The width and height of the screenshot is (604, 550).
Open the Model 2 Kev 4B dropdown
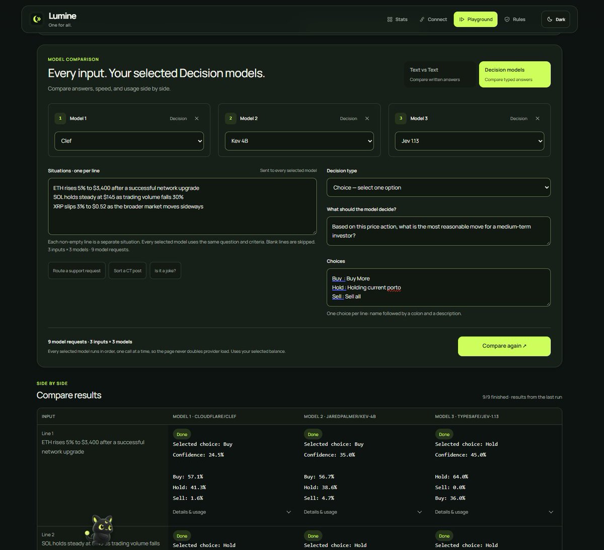click(x=299, y=141)
